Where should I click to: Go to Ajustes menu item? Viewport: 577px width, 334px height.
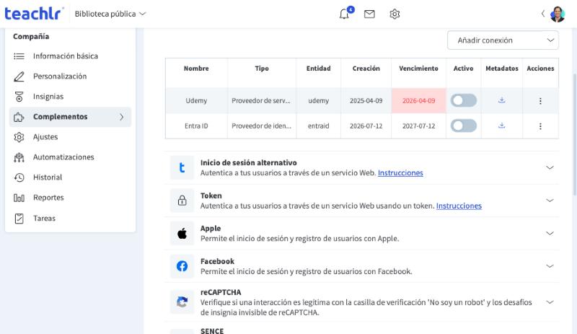(x=70, y=137)
